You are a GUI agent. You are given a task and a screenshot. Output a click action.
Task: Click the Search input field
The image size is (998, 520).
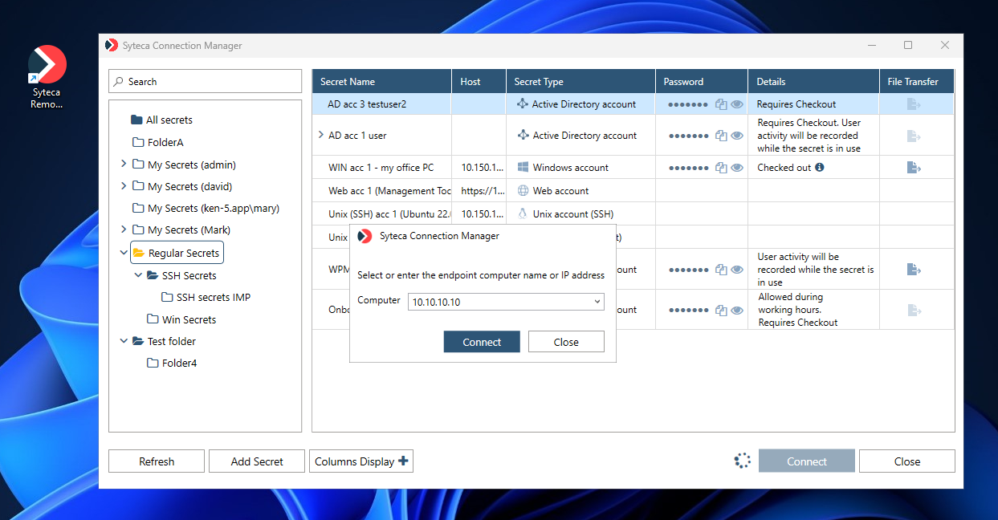pos(206,82)
